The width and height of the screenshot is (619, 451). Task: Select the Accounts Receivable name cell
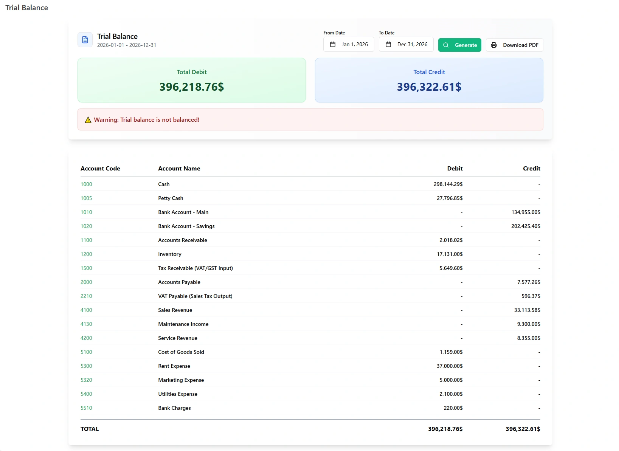[183, 240]
